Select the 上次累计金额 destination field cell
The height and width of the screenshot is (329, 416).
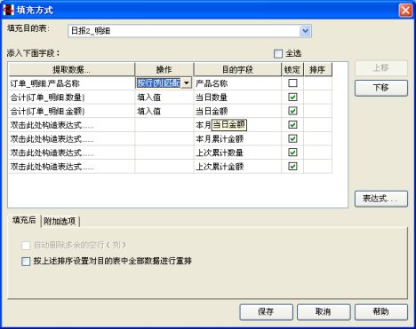[237, 167]
